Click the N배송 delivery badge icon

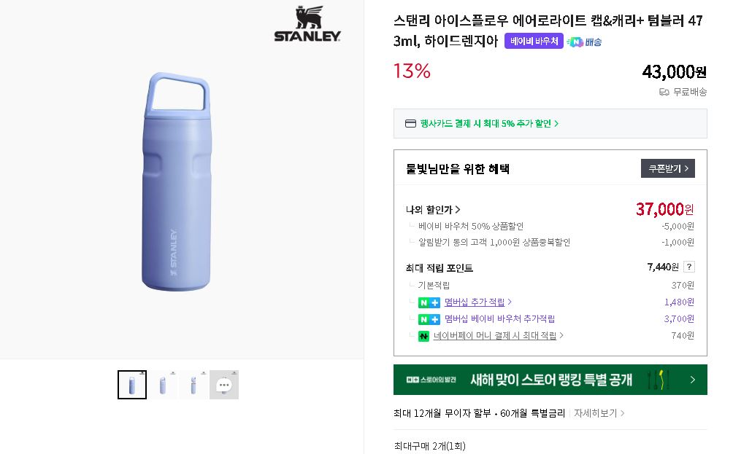coord(584,42)
